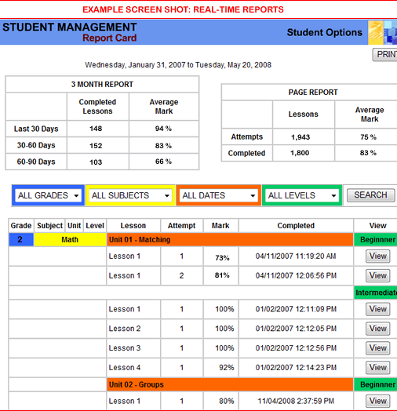Open the ALL LEVELS dropdown
This screenshot has height=411, width=397.
click(x=302, y=195)
